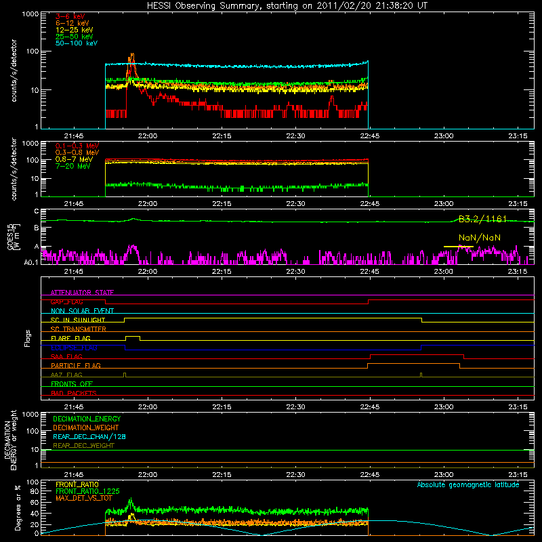Click the yellow flare interval bar under NaN/NaN
542x542 pixels.
tap(459, 247)
